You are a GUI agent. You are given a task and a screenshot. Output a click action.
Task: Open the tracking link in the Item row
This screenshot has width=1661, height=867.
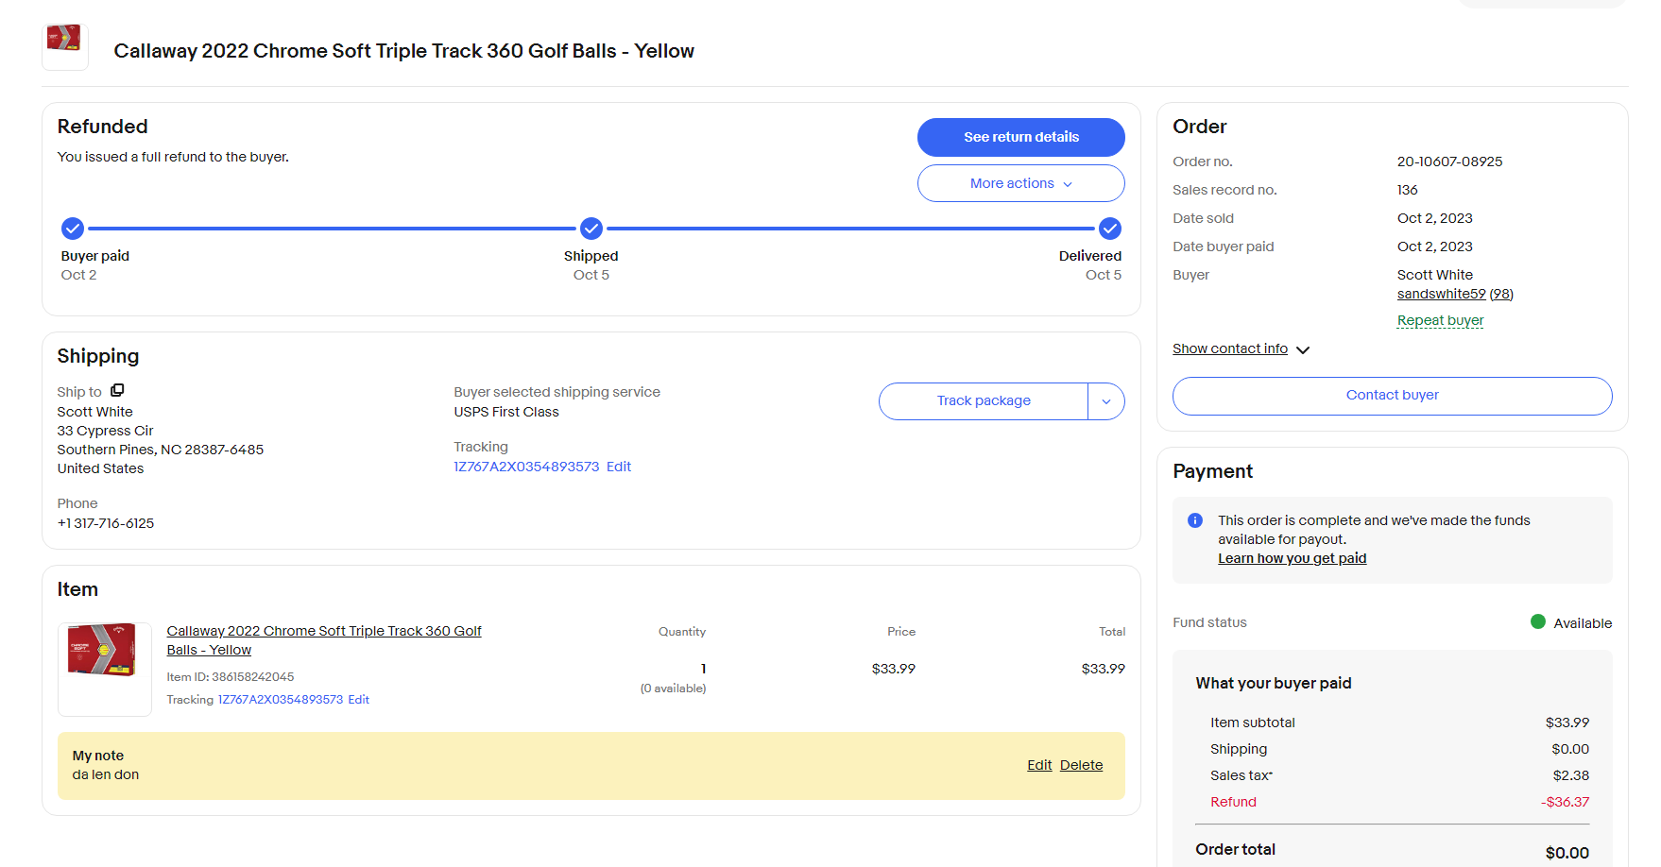coord(281,700)
